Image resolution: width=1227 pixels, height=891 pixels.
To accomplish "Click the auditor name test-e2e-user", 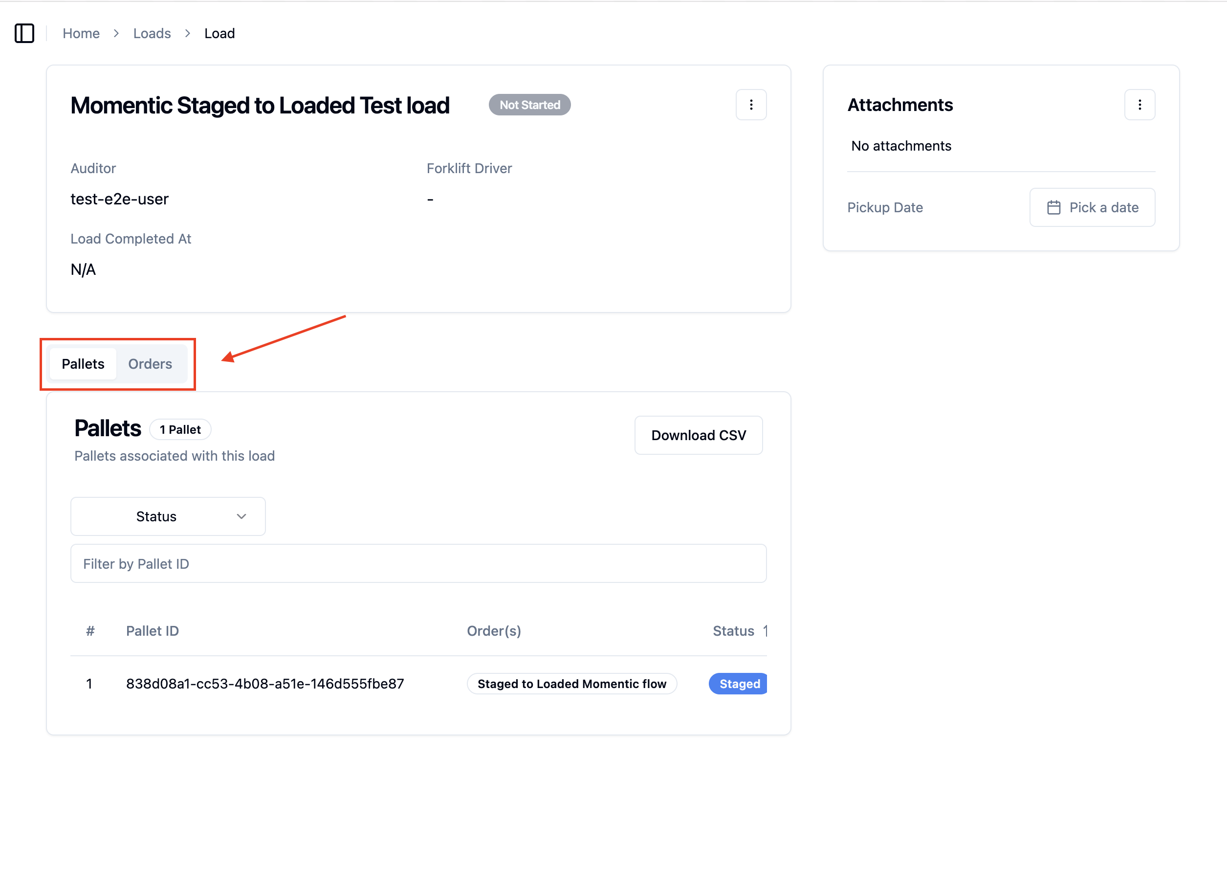I will pyautogui.click(x=120, y=199).
